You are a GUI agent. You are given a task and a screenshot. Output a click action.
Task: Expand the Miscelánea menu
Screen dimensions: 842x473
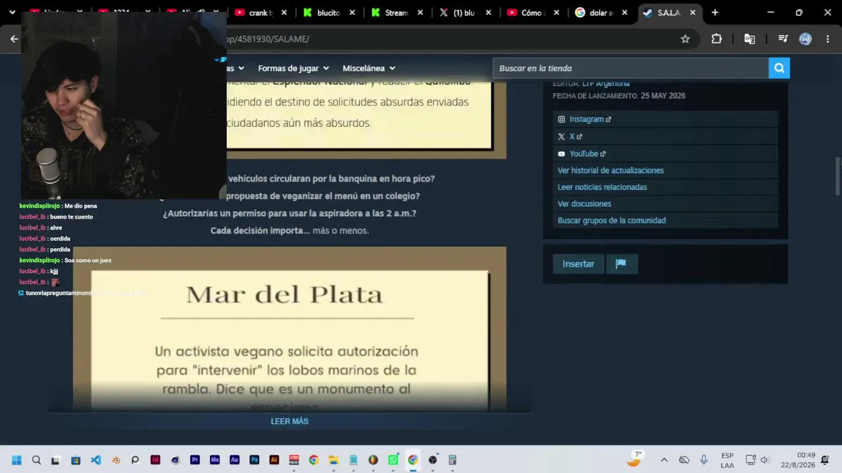(x=369, y=68)
